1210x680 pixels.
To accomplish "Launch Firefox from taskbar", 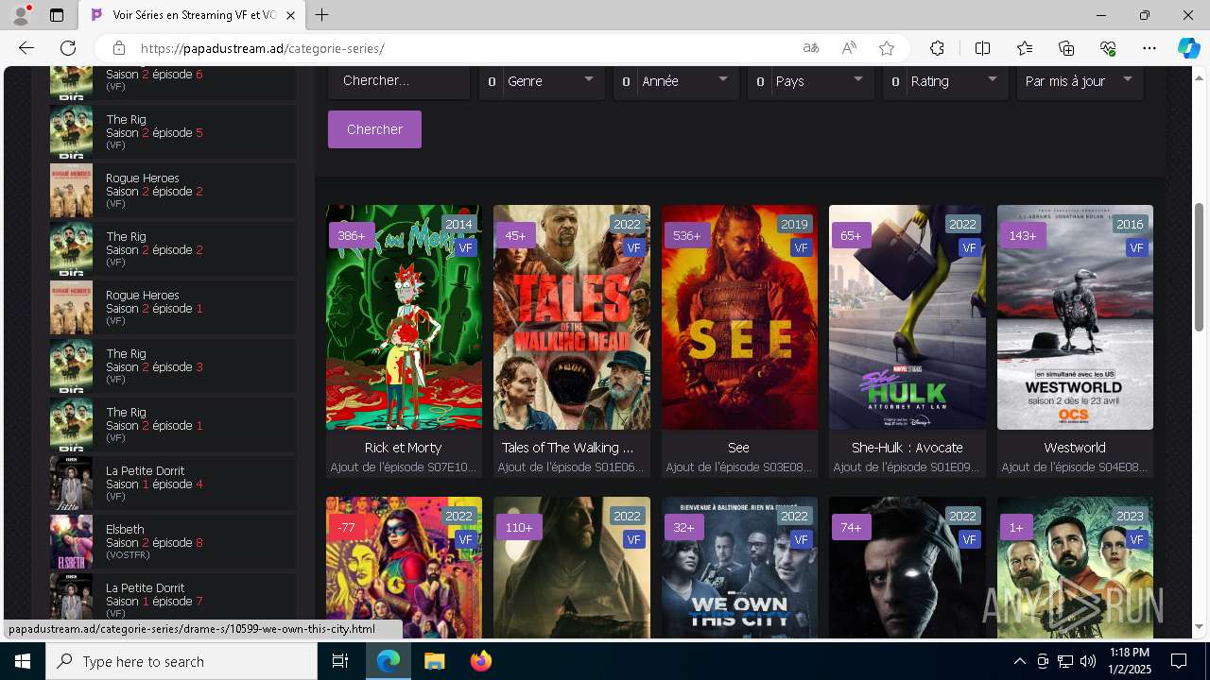I will (x=480, y=661).
